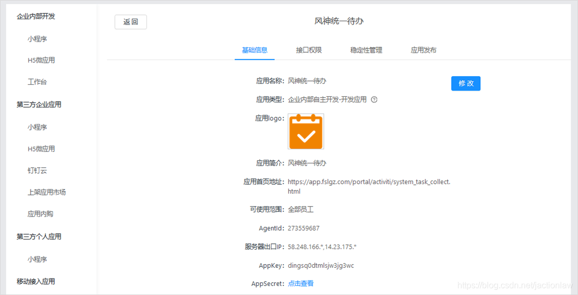Screen dimensions: 578x295
Task: Select 小程序 under 第三方企业应用
Action: (37, 127)
